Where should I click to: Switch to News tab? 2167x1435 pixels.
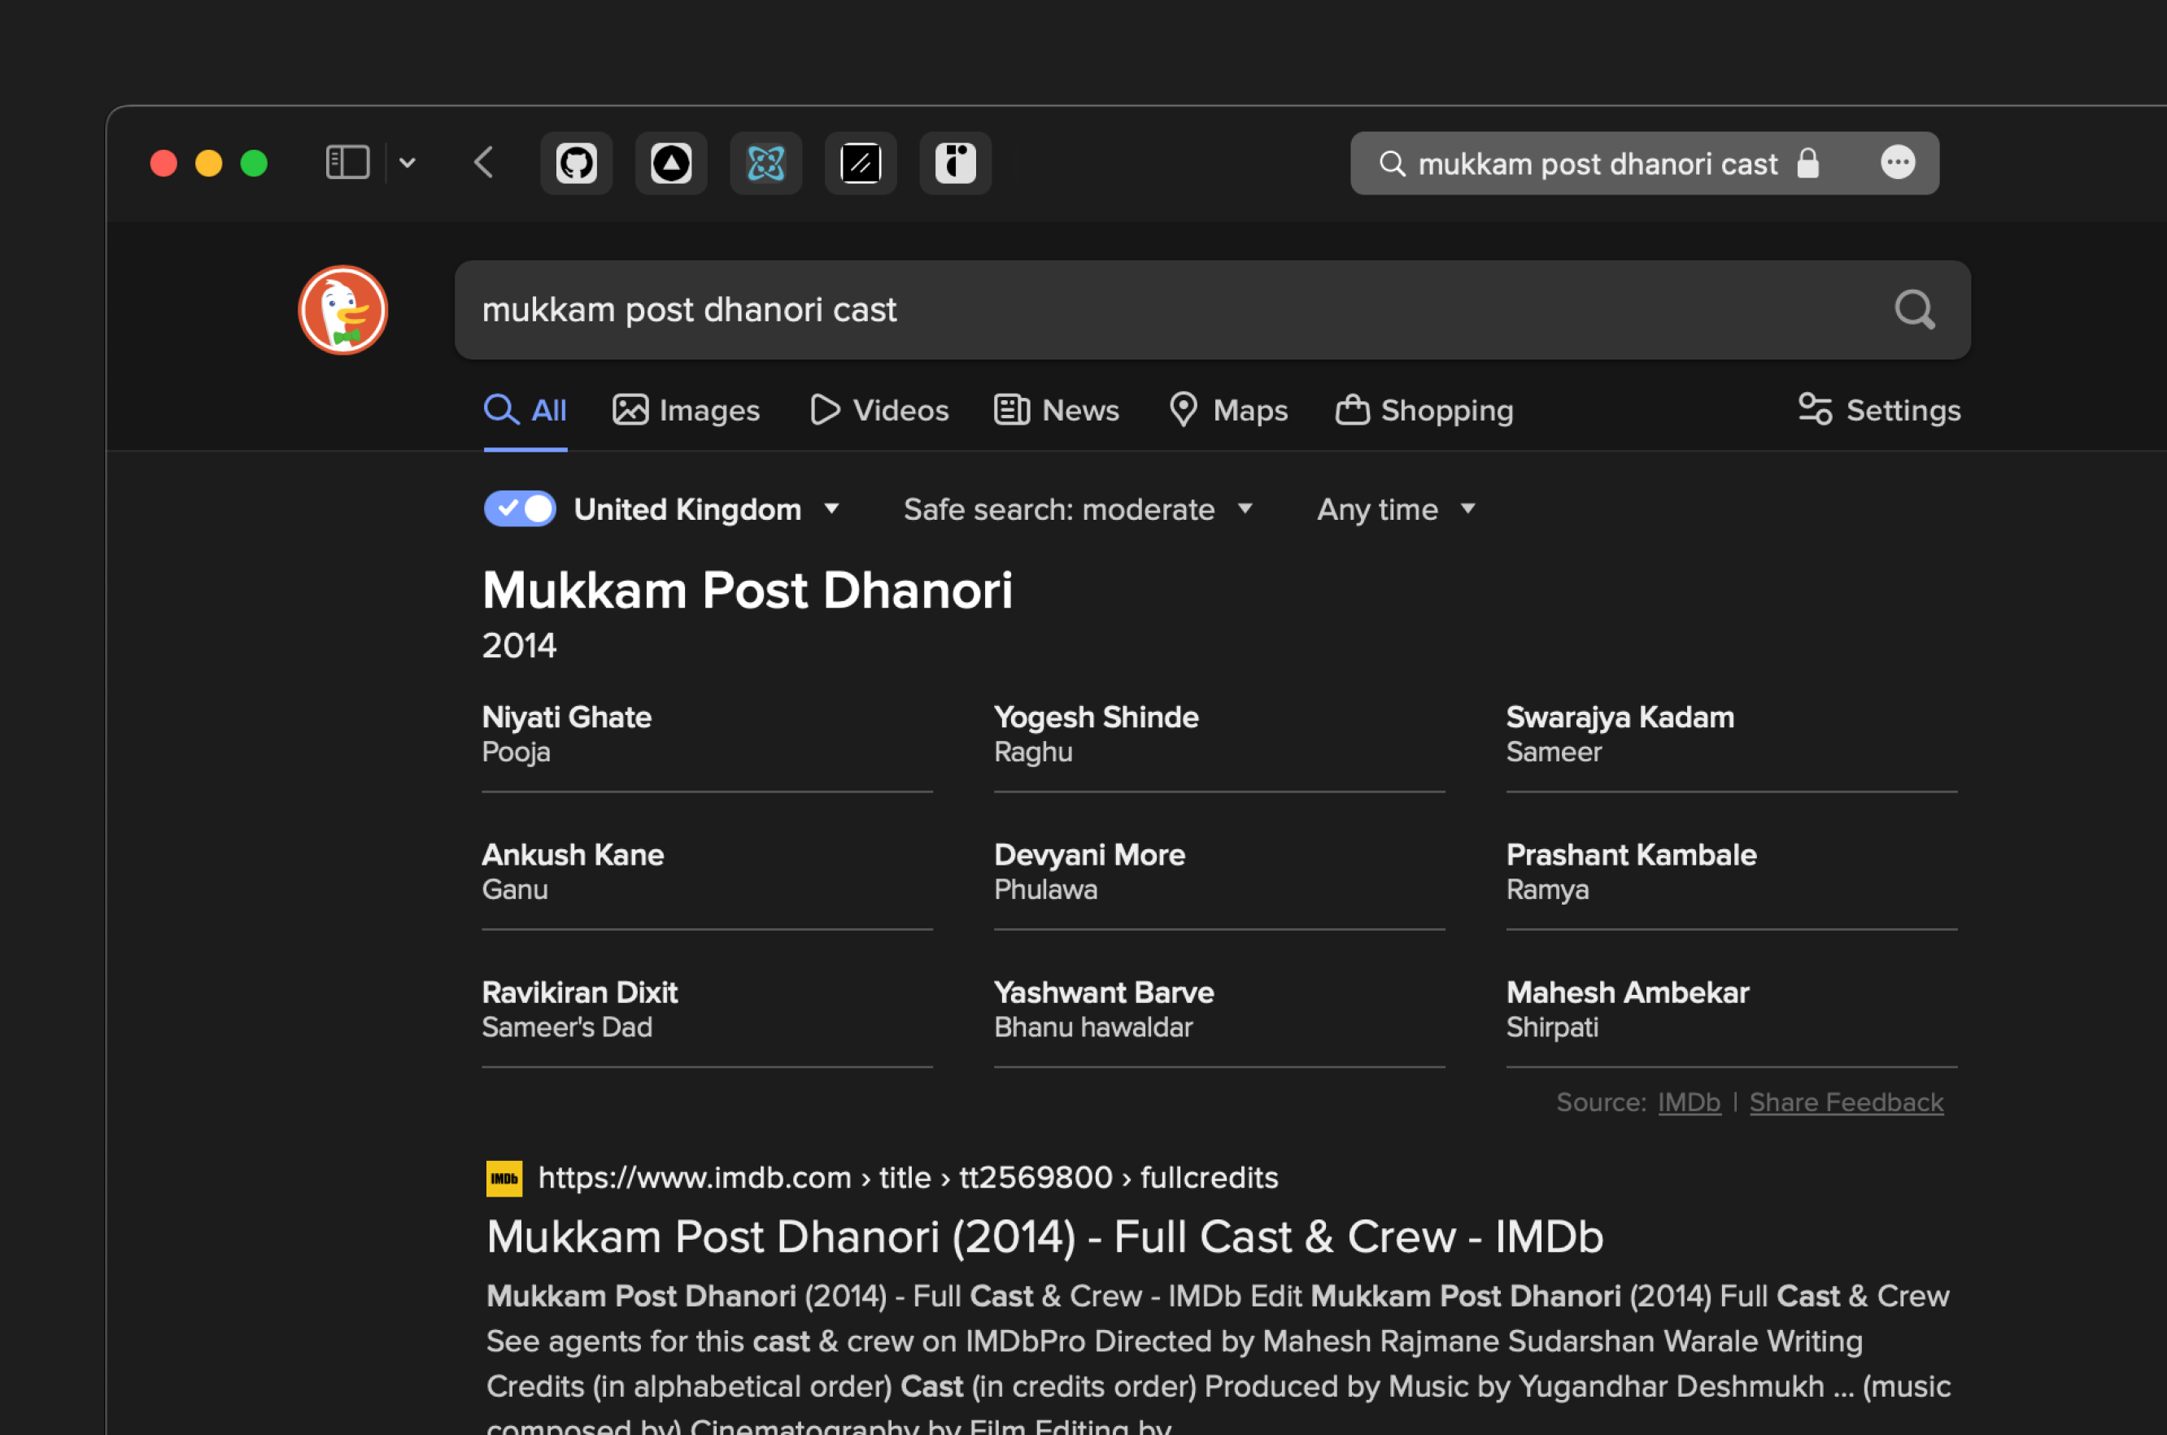[1056, 410]
